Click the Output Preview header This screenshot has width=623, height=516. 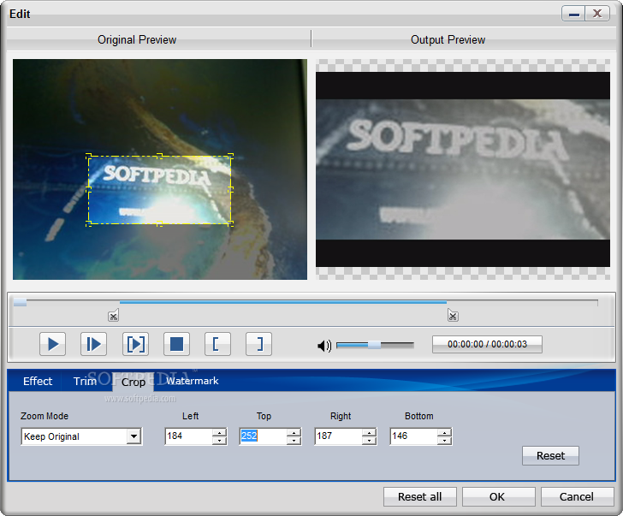448,39
